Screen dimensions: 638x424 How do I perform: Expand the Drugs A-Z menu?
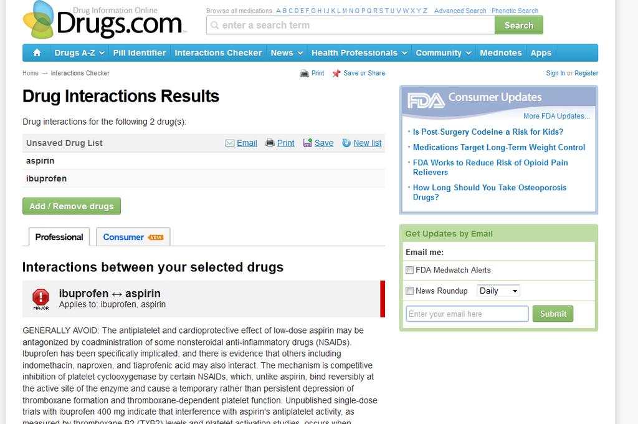tap(79, 53)
